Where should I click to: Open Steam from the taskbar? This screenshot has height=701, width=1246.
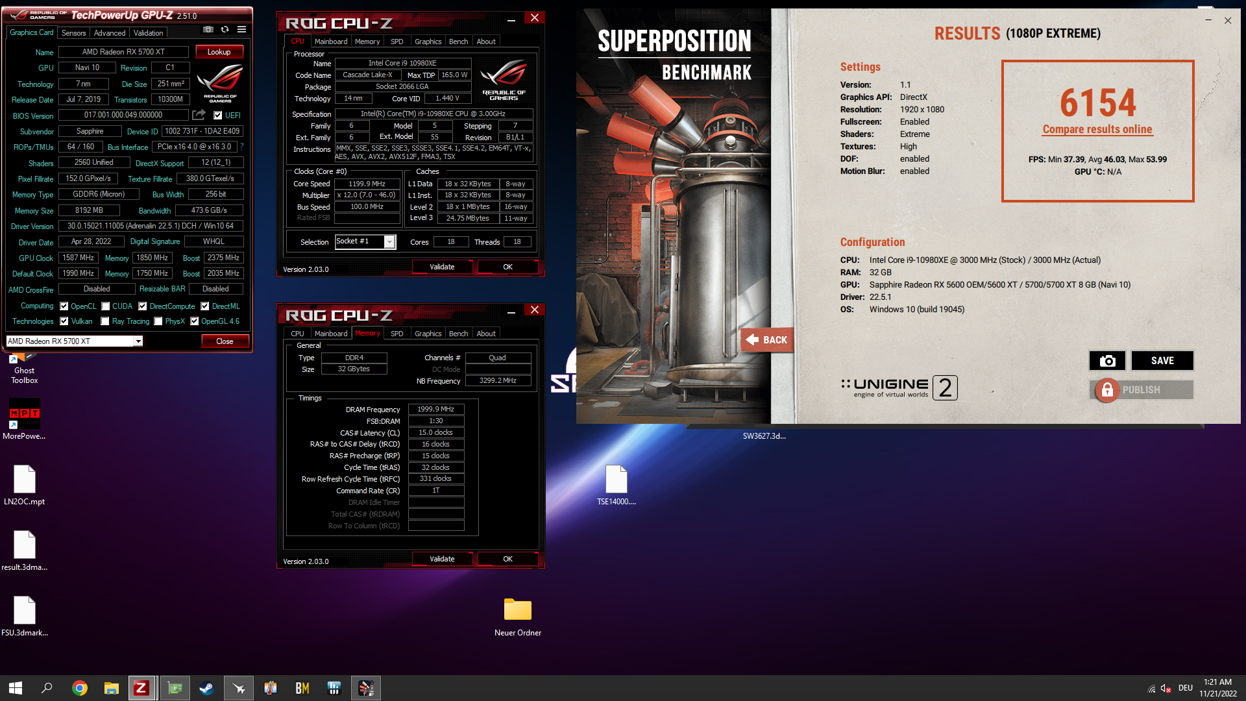(x=206, y=688)
